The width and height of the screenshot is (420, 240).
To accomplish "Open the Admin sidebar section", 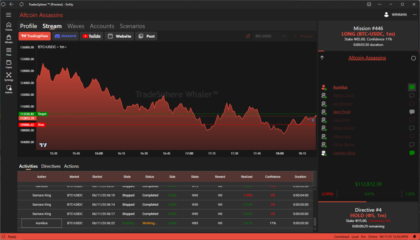I will tap(9, 89).
